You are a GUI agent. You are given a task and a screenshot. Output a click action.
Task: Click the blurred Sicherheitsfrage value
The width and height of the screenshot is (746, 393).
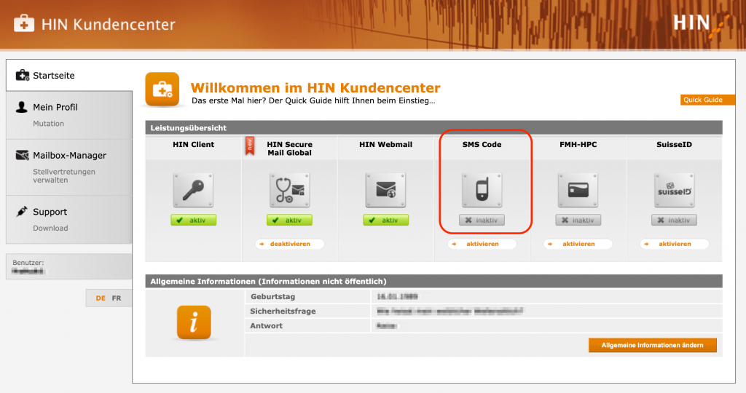click(x=450, y=311)
